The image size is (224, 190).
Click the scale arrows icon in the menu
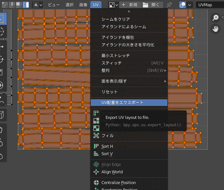point(96,113)
